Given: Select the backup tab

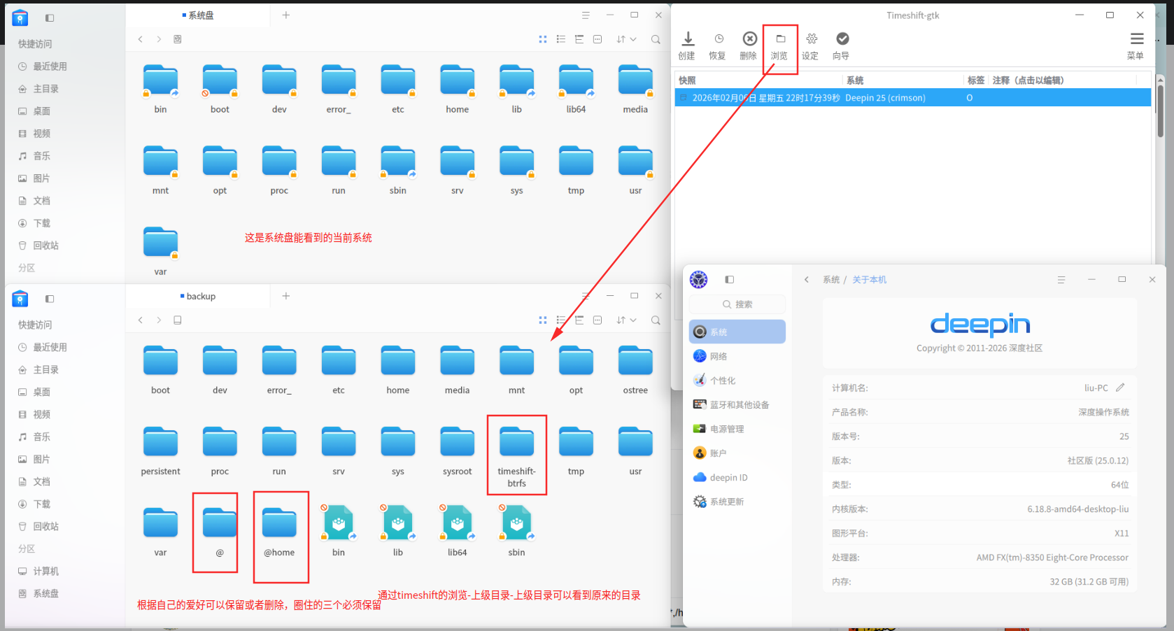Looking at the screenshot, I should tap(198, 297).
